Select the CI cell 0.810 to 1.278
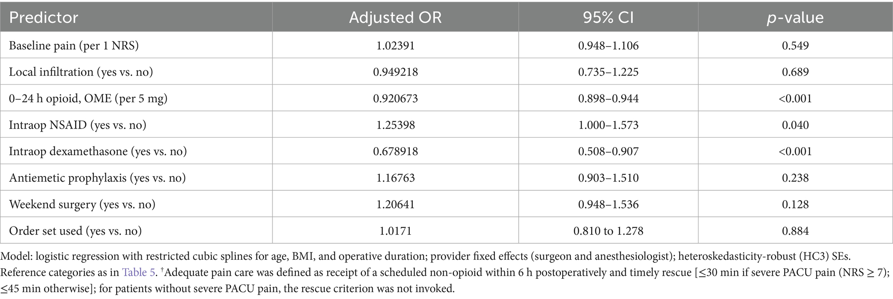This screenshot has width=893, height=299. pyautogui.click(x=608, y=231)
